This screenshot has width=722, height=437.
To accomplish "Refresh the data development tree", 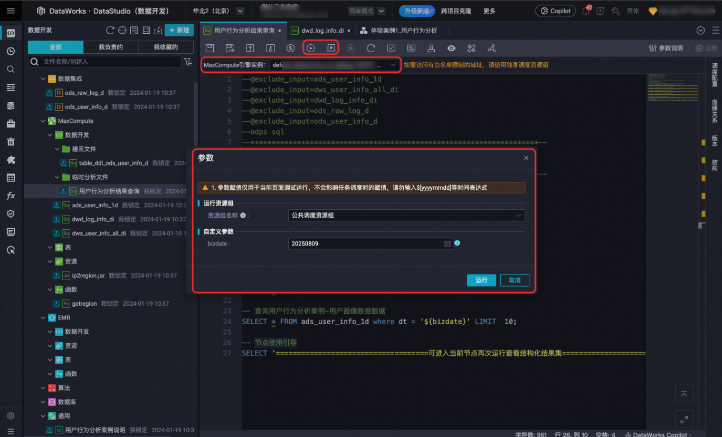I will click(x=110, y=30).
